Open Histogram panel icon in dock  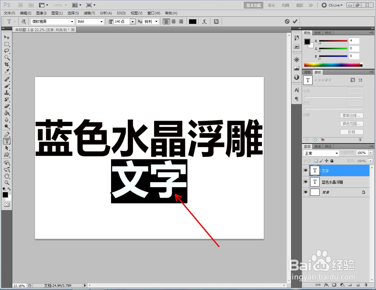297,68
